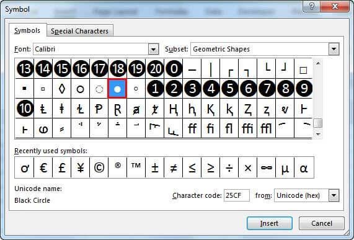Viewport: 354px width, 240px height.
Task: Choose the infinity sign in recent symbols
Action: (x=267, y=167)
